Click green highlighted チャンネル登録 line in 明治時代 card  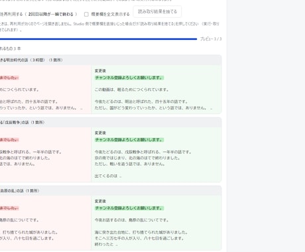[x=129, y=78]
